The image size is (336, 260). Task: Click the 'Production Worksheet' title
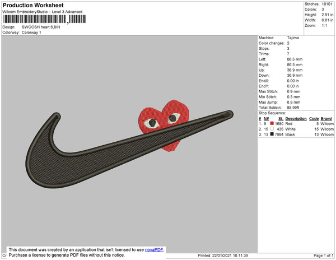click(x=33, y=6)
